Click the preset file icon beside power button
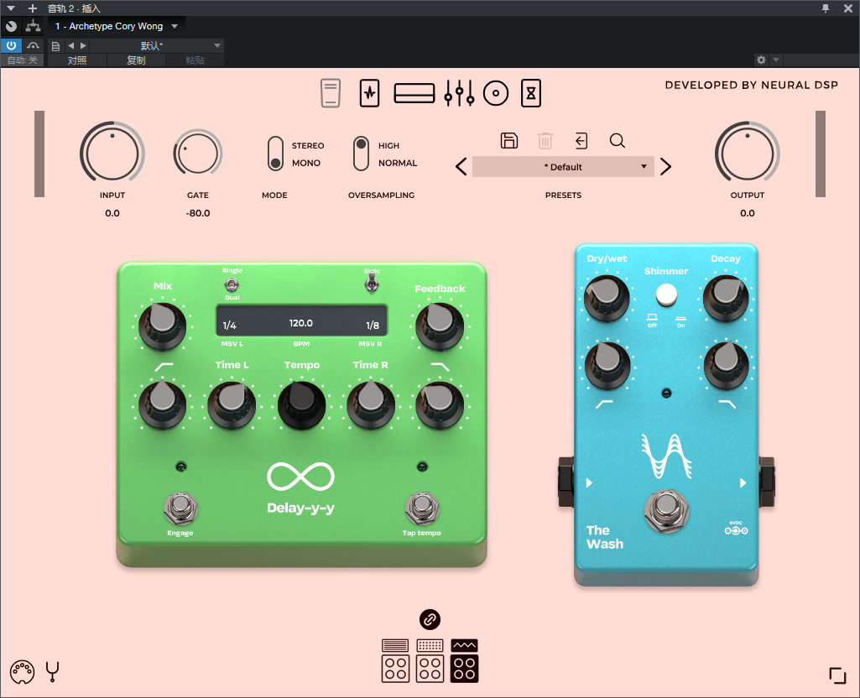This screenshot has height=698, width=860. 55,46
